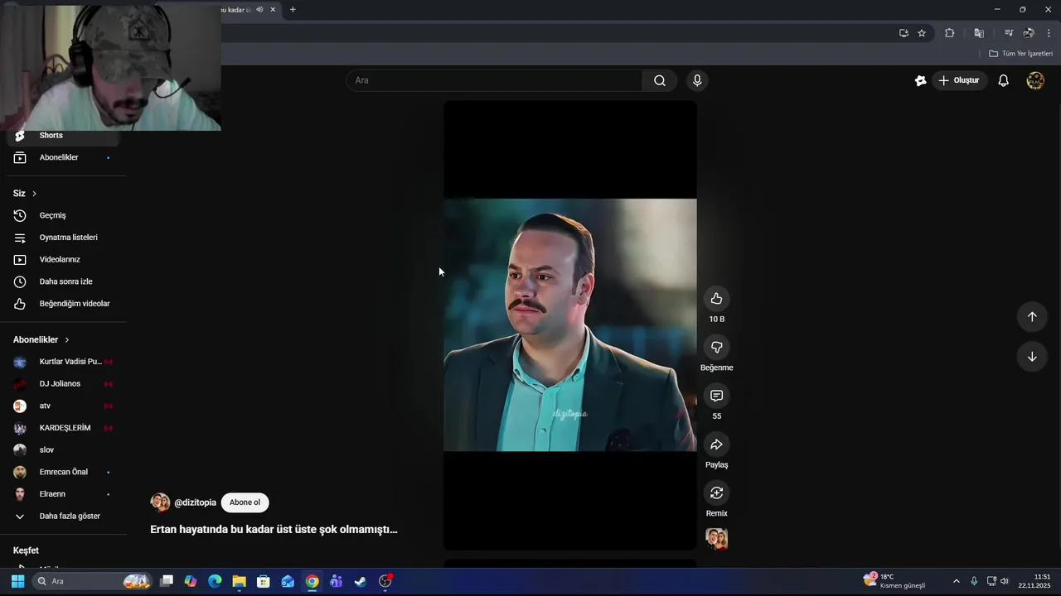Click the Oluştur create button
The height and width of the screenshot is (596, 1061).
pyautogui.click(x=958, y=80)
